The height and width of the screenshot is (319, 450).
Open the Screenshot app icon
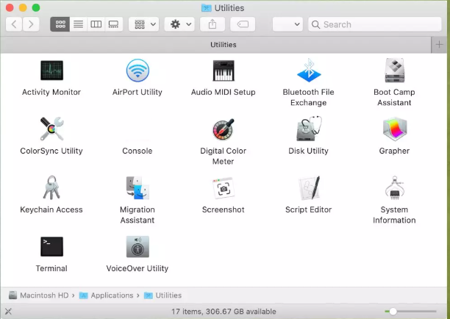(x=224, y=188)
